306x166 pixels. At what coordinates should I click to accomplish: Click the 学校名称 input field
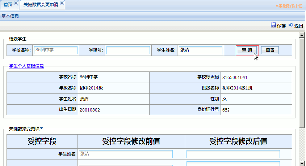56,50
